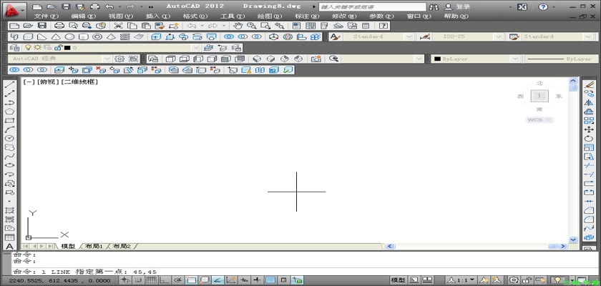This screenshot has height=286, width=601.
Task: Click the Rotate tool in Modify toolbar
Action: pos(589,138)
